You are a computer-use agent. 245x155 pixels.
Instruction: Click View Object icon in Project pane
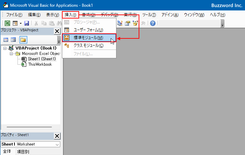(x=13, y=40)
